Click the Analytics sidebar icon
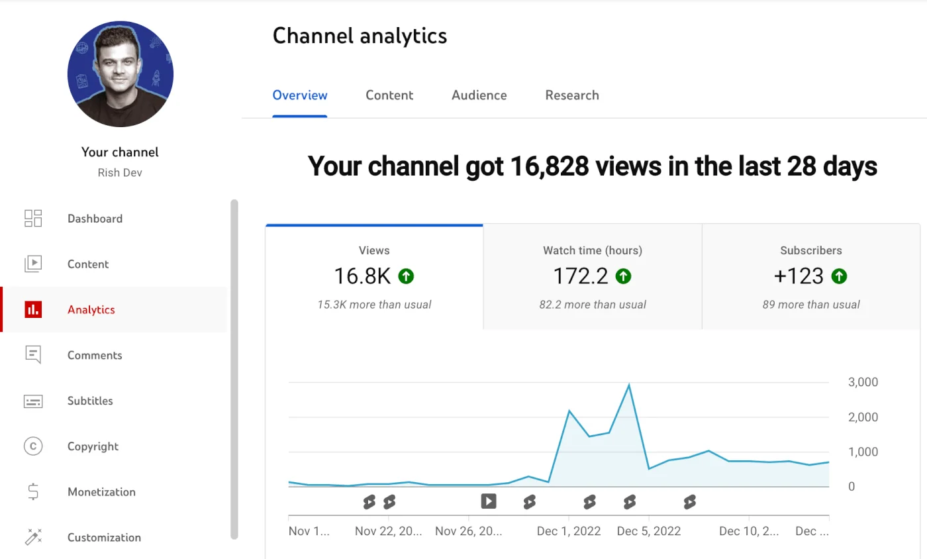 (33, 309)
